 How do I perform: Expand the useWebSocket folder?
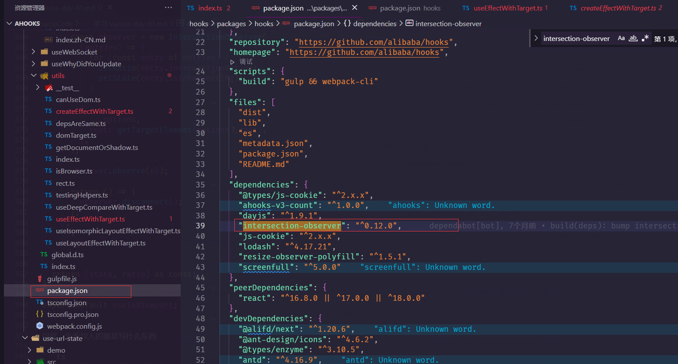(x=34, y=52)
